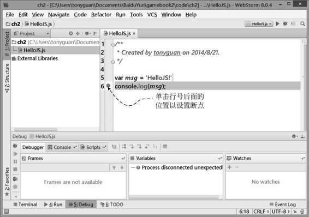
Task: Open the Terminal tool window button
Action: coord(25,204)
